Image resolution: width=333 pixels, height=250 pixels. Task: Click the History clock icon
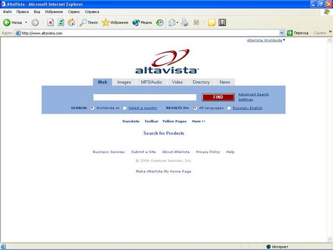[160, 22]
